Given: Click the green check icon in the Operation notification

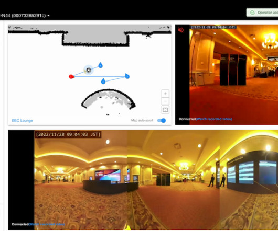Looking at the screenshot, I should pos(252,13).
